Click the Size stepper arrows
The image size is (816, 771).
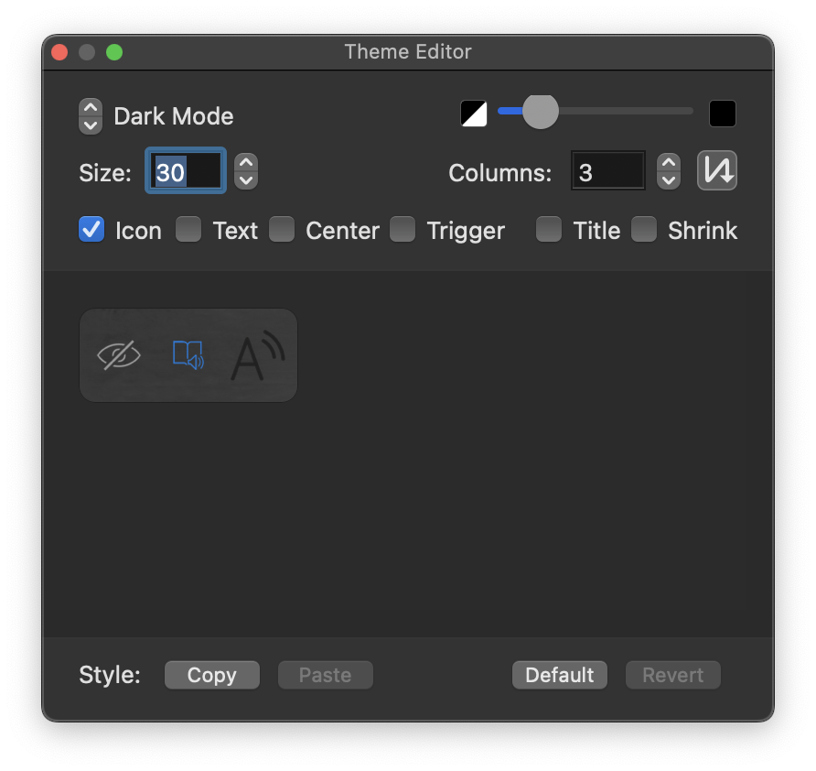(246, 171)
